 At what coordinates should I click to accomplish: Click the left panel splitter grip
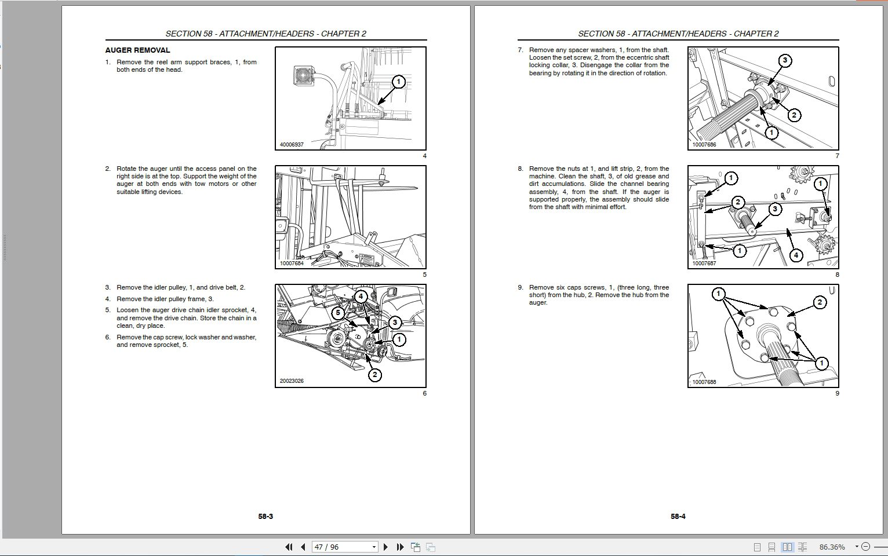[4, 248]
